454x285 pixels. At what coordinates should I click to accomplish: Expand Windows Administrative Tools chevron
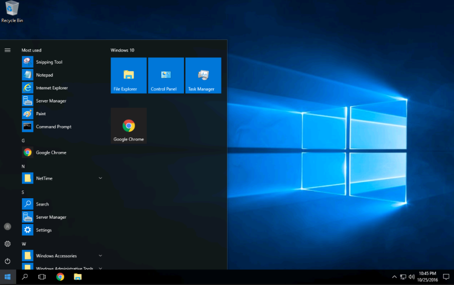click(x=100, y=268)
